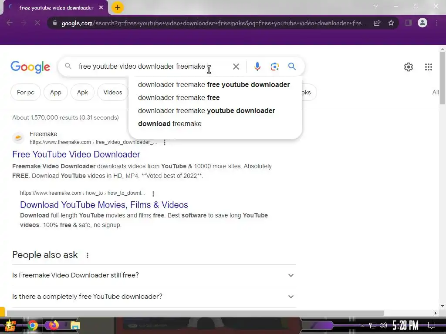Click the freemake.com free_video_downloader URL

93,142
